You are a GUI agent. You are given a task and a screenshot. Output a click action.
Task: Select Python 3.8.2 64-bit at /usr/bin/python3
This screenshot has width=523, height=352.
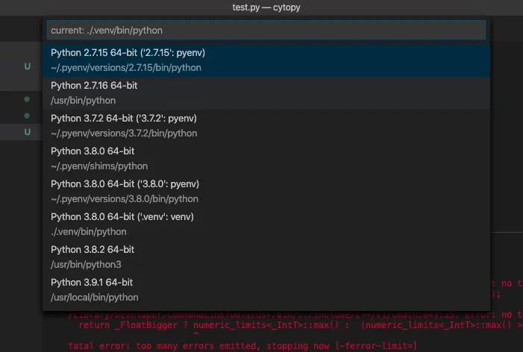pyautogui.click(x=93, y=250)
